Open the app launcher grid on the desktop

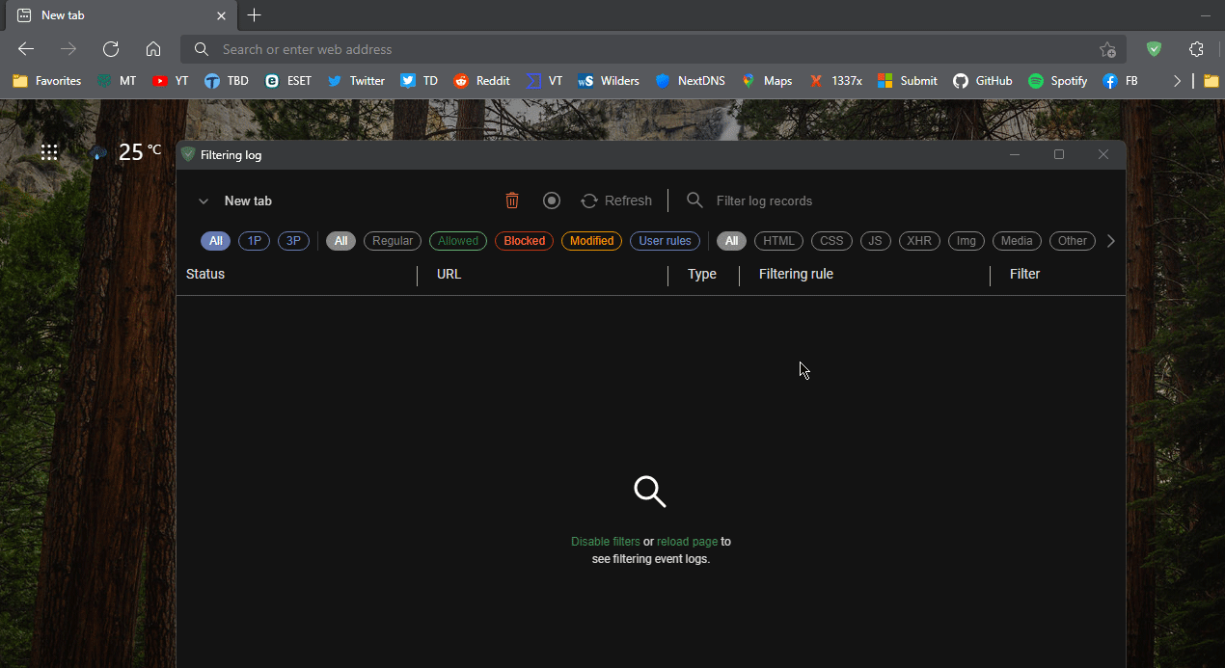click(x=48, y=151)
